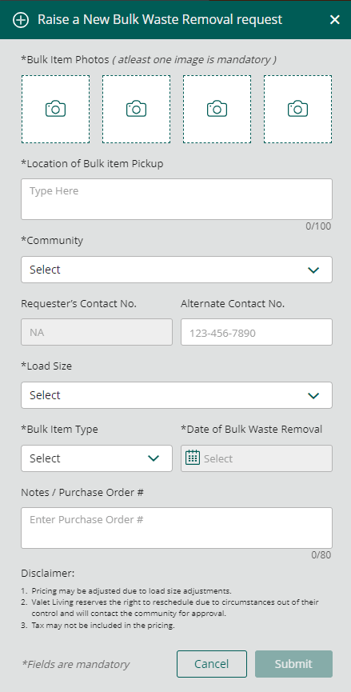Click the Notes / Purchase Order # textbox
351x692 pixels.
click(177, 528)
